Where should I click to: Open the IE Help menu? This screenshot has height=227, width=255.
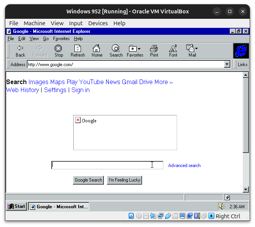(78, 39)
